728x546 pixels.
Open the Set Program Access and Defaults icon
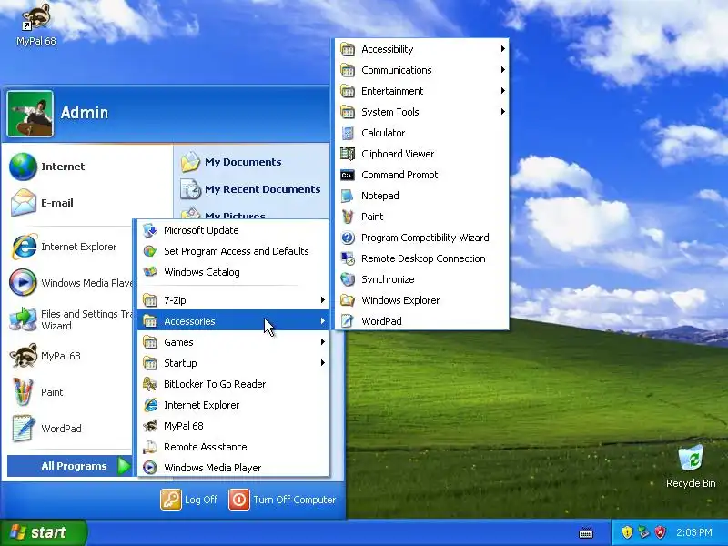150,251
